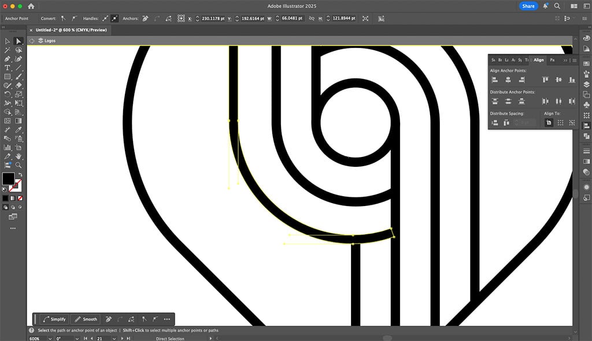Click Vertical Align Top anchor points icon
This screenshot has height=341, width=592.
point(545,80)
